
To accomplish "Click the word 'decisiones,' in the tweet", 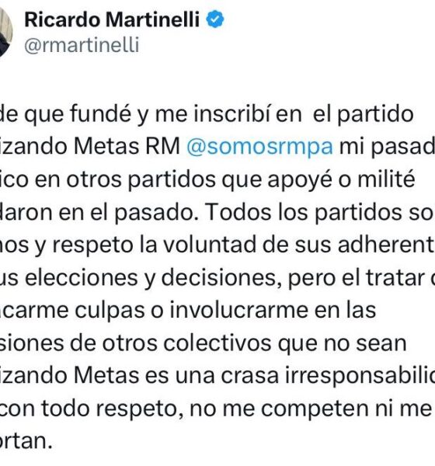I will point(221,279).
